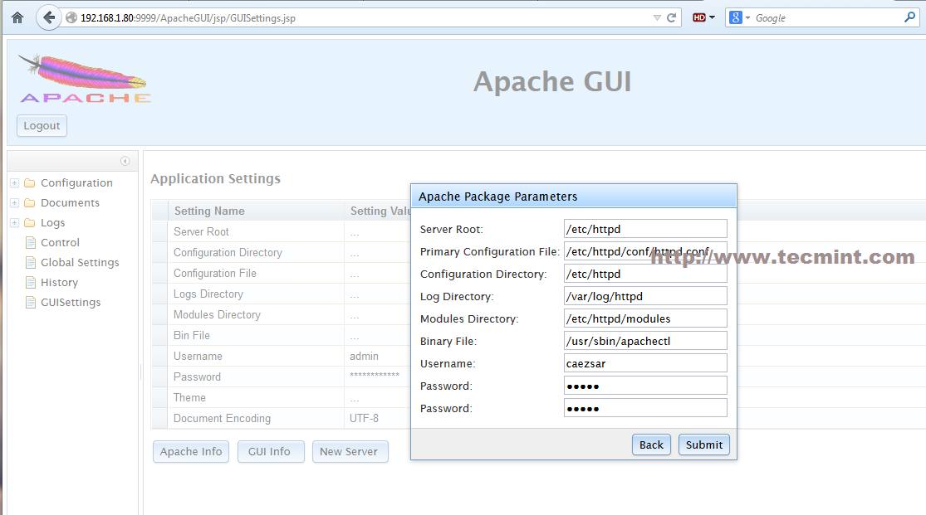Click the Control page icon in the sidebar
926x515 pixels.
coord(31,243)
